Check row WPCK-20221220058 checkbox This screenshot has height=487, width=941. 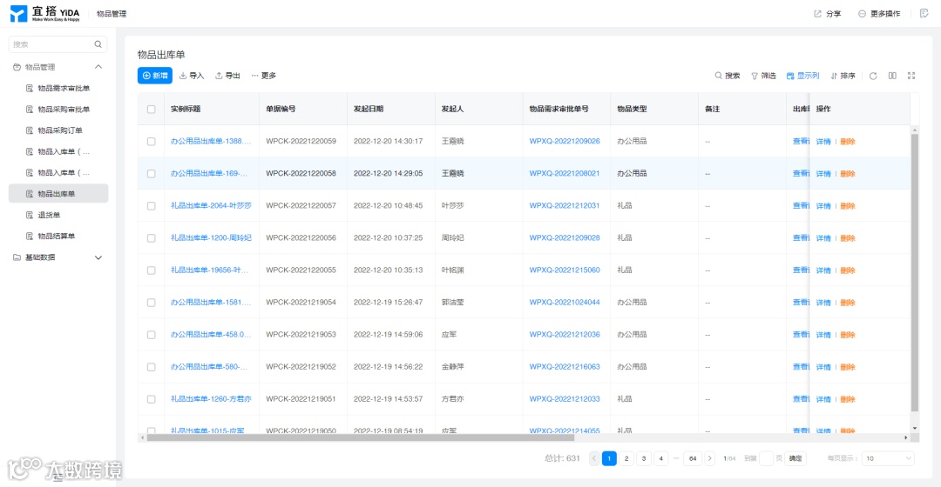[x=152, y=174]
